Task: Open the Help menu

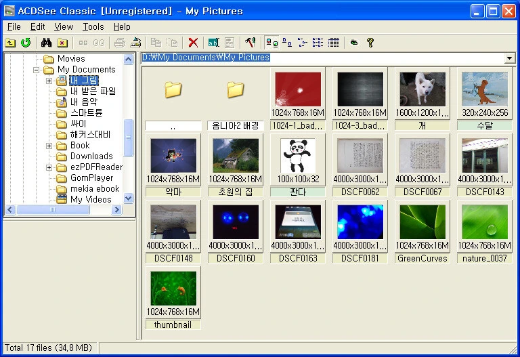Action: [x=122, y=27]
